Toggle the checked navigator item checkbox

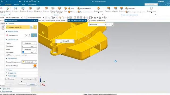(x=3, y=28)
